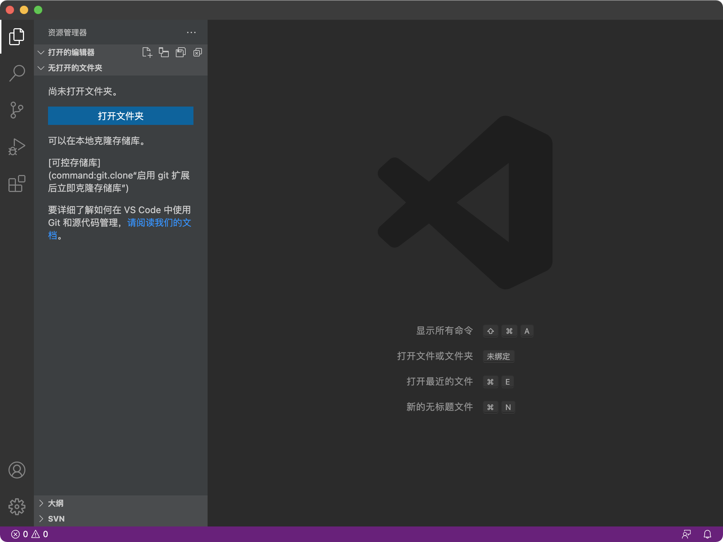Click the close all editors icon
The width and height of the screenshot is (723, 542).
pos(197,52)
